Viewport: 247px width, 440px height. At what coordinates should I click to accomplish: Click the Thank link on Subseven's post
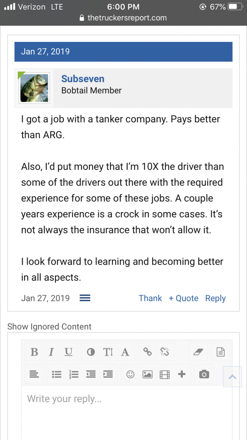point(150,298)
